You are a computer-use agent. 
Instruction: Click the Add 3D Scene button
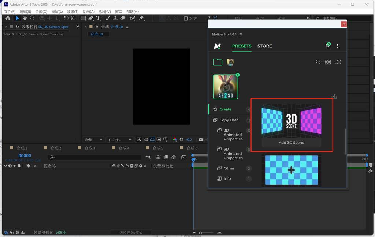click(x=291, y=143)
